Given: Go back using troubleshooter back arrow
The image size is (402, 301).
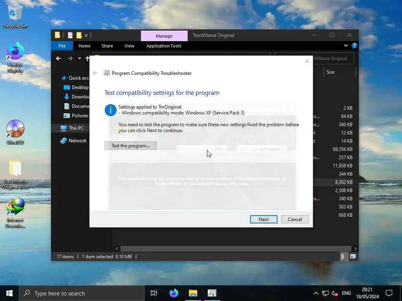Looking at the screenshot, I should pyautogui.click(x=95, y=73).
